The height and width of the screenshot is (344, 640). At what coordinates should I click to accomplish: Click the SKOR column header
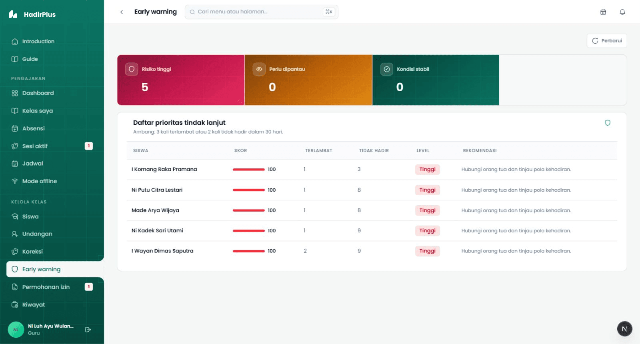[x=241, y=151]
